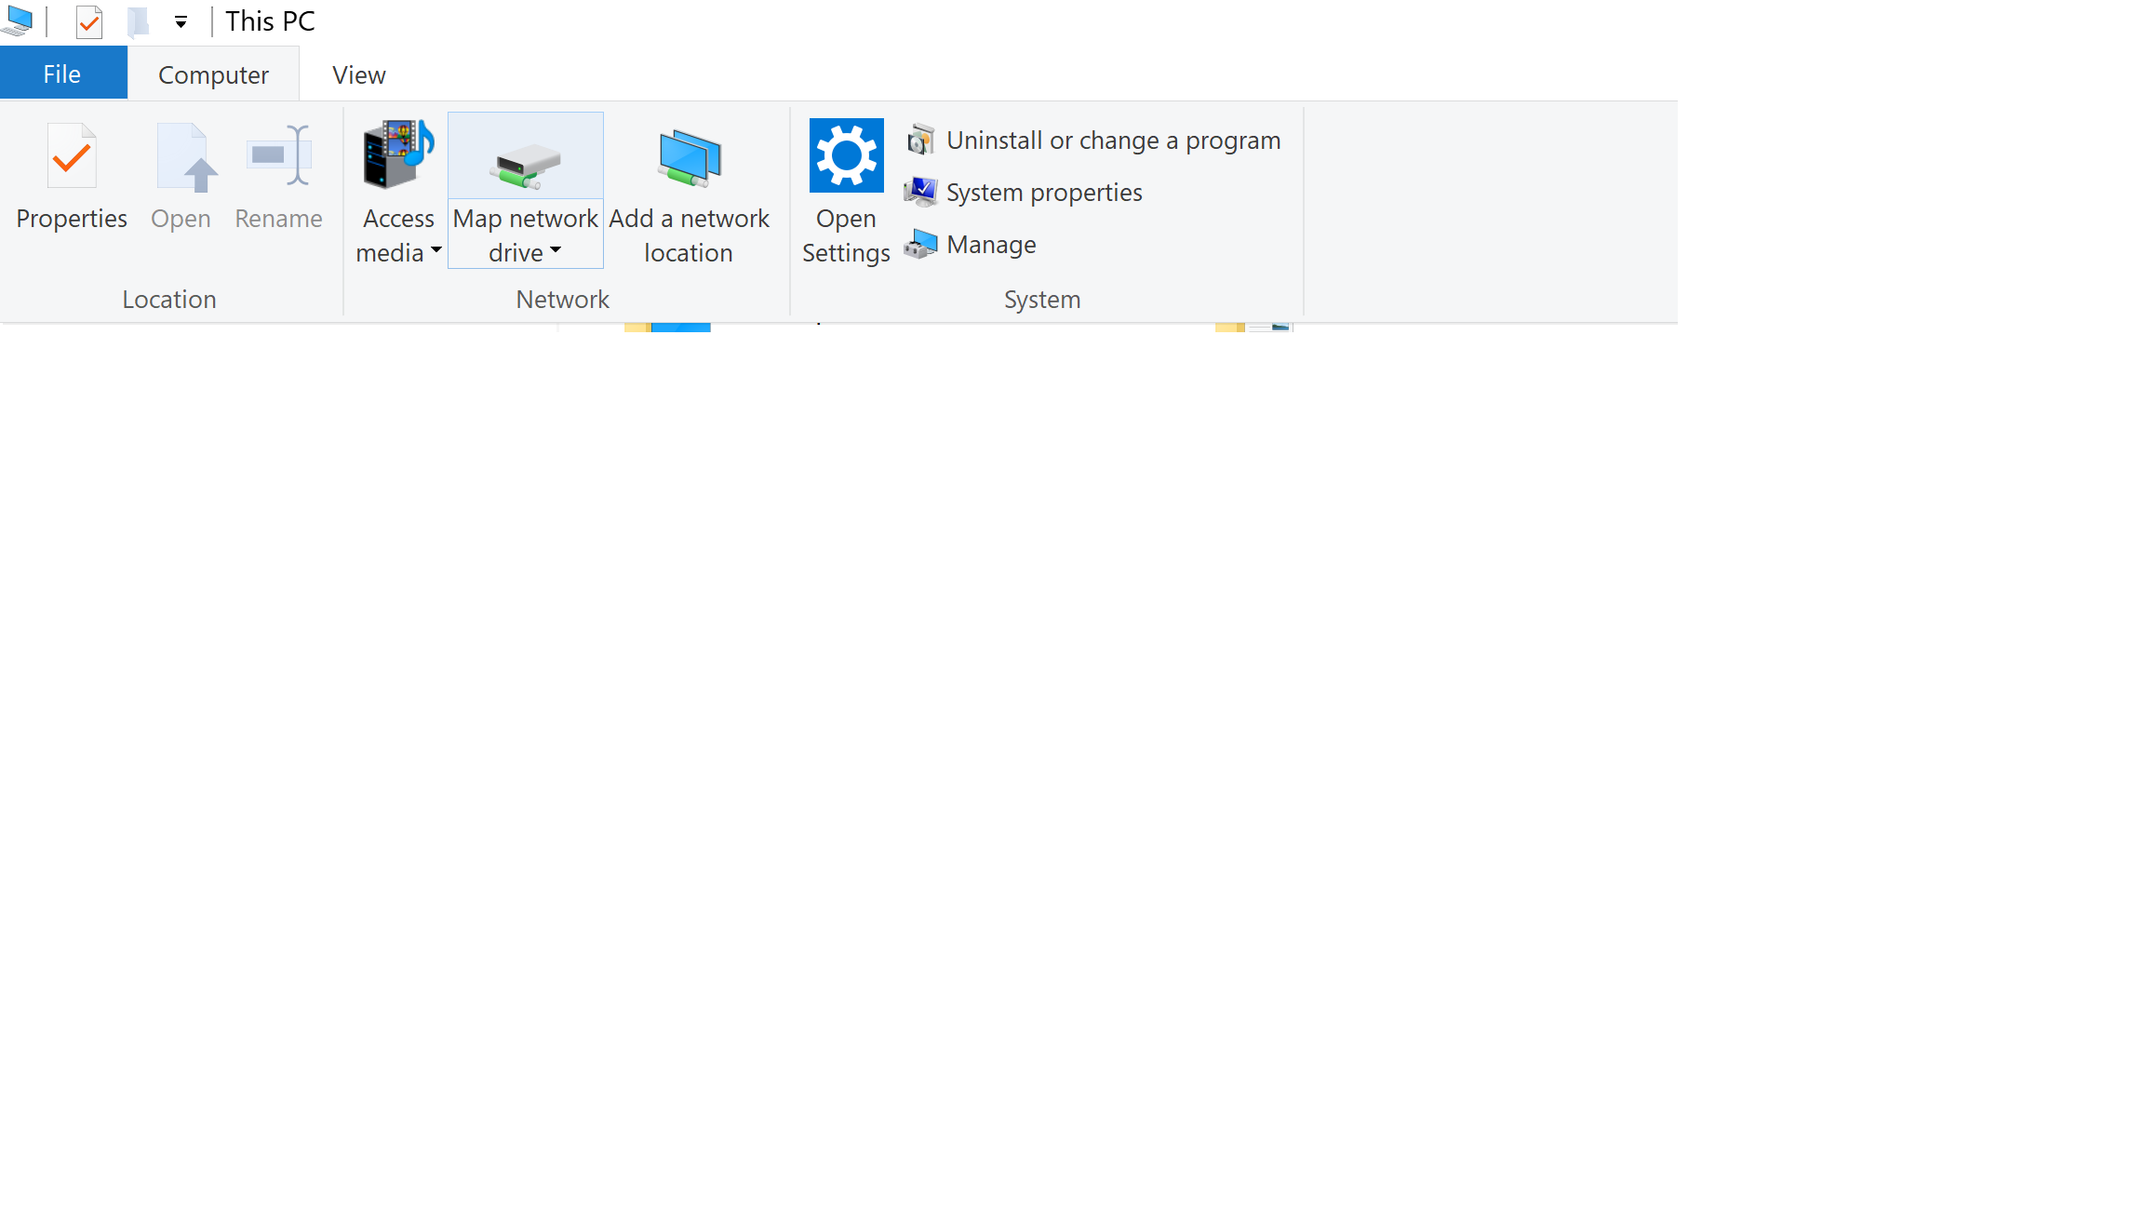This screenshot has width=2144, height=1206.
Task: Expand the Customize Quick Access Toolbar arrow
Action: click(x=181, y=21)
